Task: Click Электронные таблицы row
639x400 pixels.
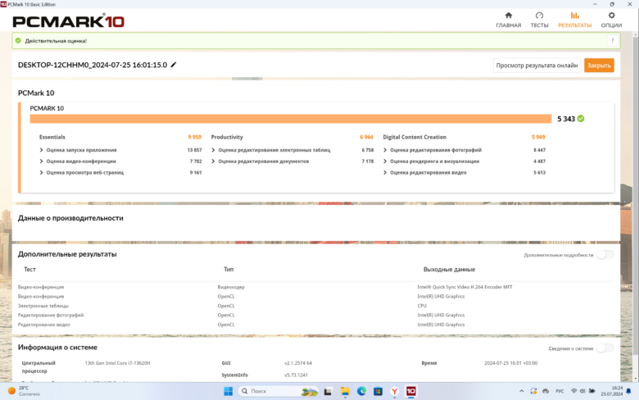Action: pyautogui.click(x=43, y=306)
